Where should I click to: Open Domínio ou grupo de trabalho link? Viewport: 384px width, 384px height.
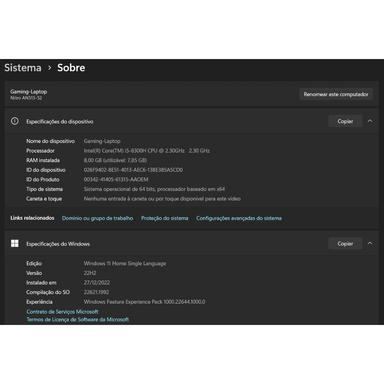[97, 218]
